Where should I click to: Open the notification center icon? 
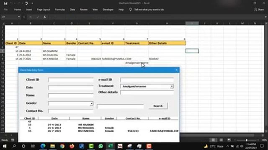coord(262,146)
